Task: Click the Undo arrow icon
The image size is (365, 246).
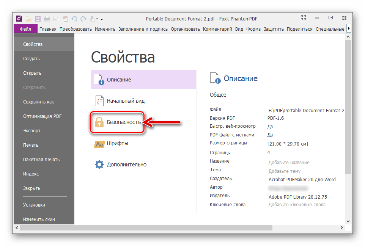Action: (74, 19)
